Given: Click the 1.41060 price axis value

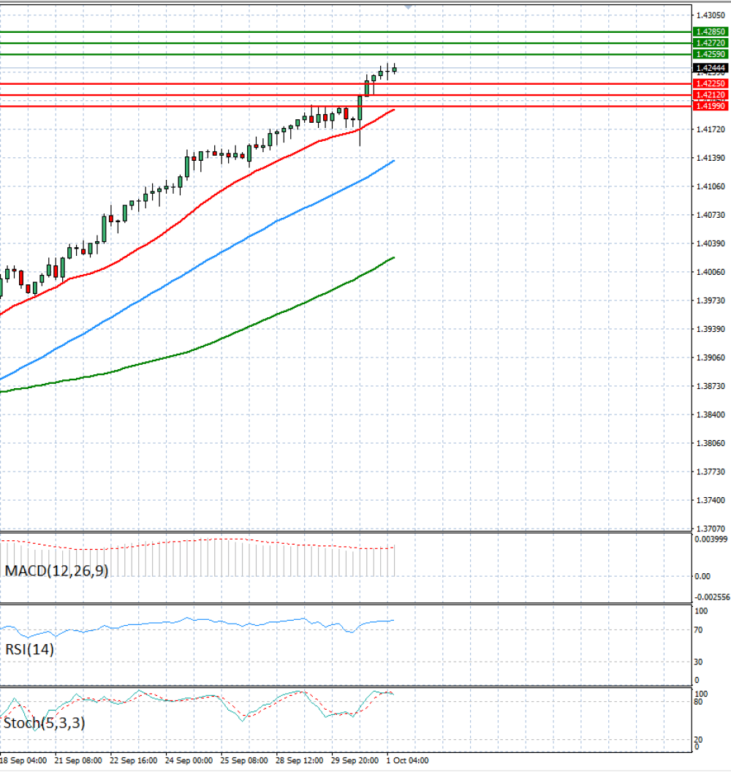Looking at the screenshot, I should (x=711, y=186).
